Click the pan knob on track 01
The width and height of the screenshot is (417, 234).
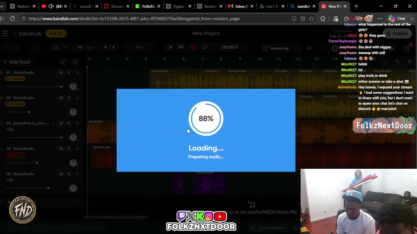pyautogui.click(x=73, y=86)
